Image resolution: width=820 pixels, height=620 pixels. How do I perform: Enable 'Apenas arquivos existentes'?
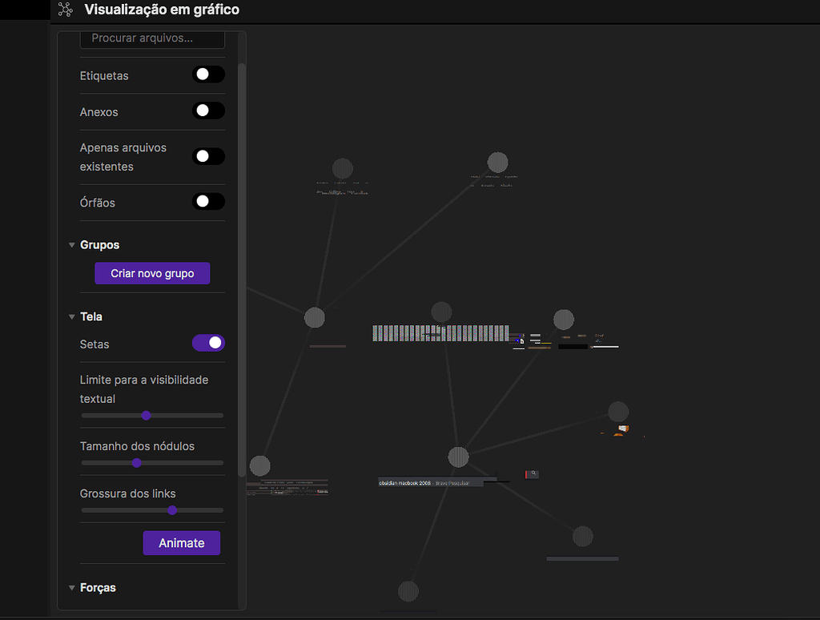[x=209, y=156]
